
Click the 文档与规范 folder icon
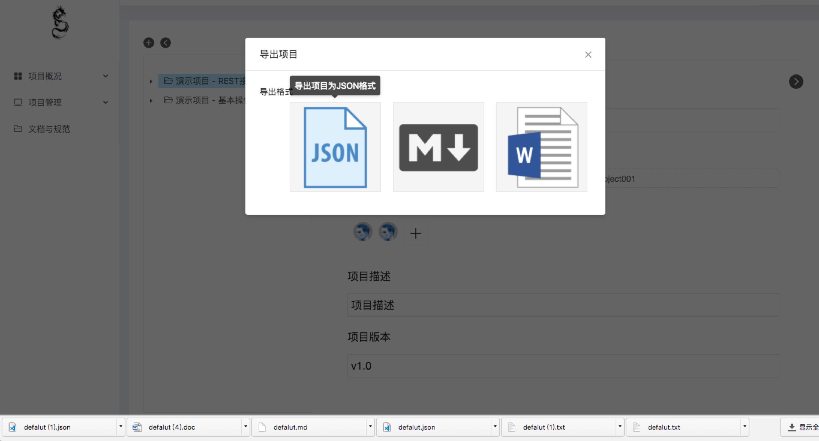pyautogui.click(x=18, y=129)
